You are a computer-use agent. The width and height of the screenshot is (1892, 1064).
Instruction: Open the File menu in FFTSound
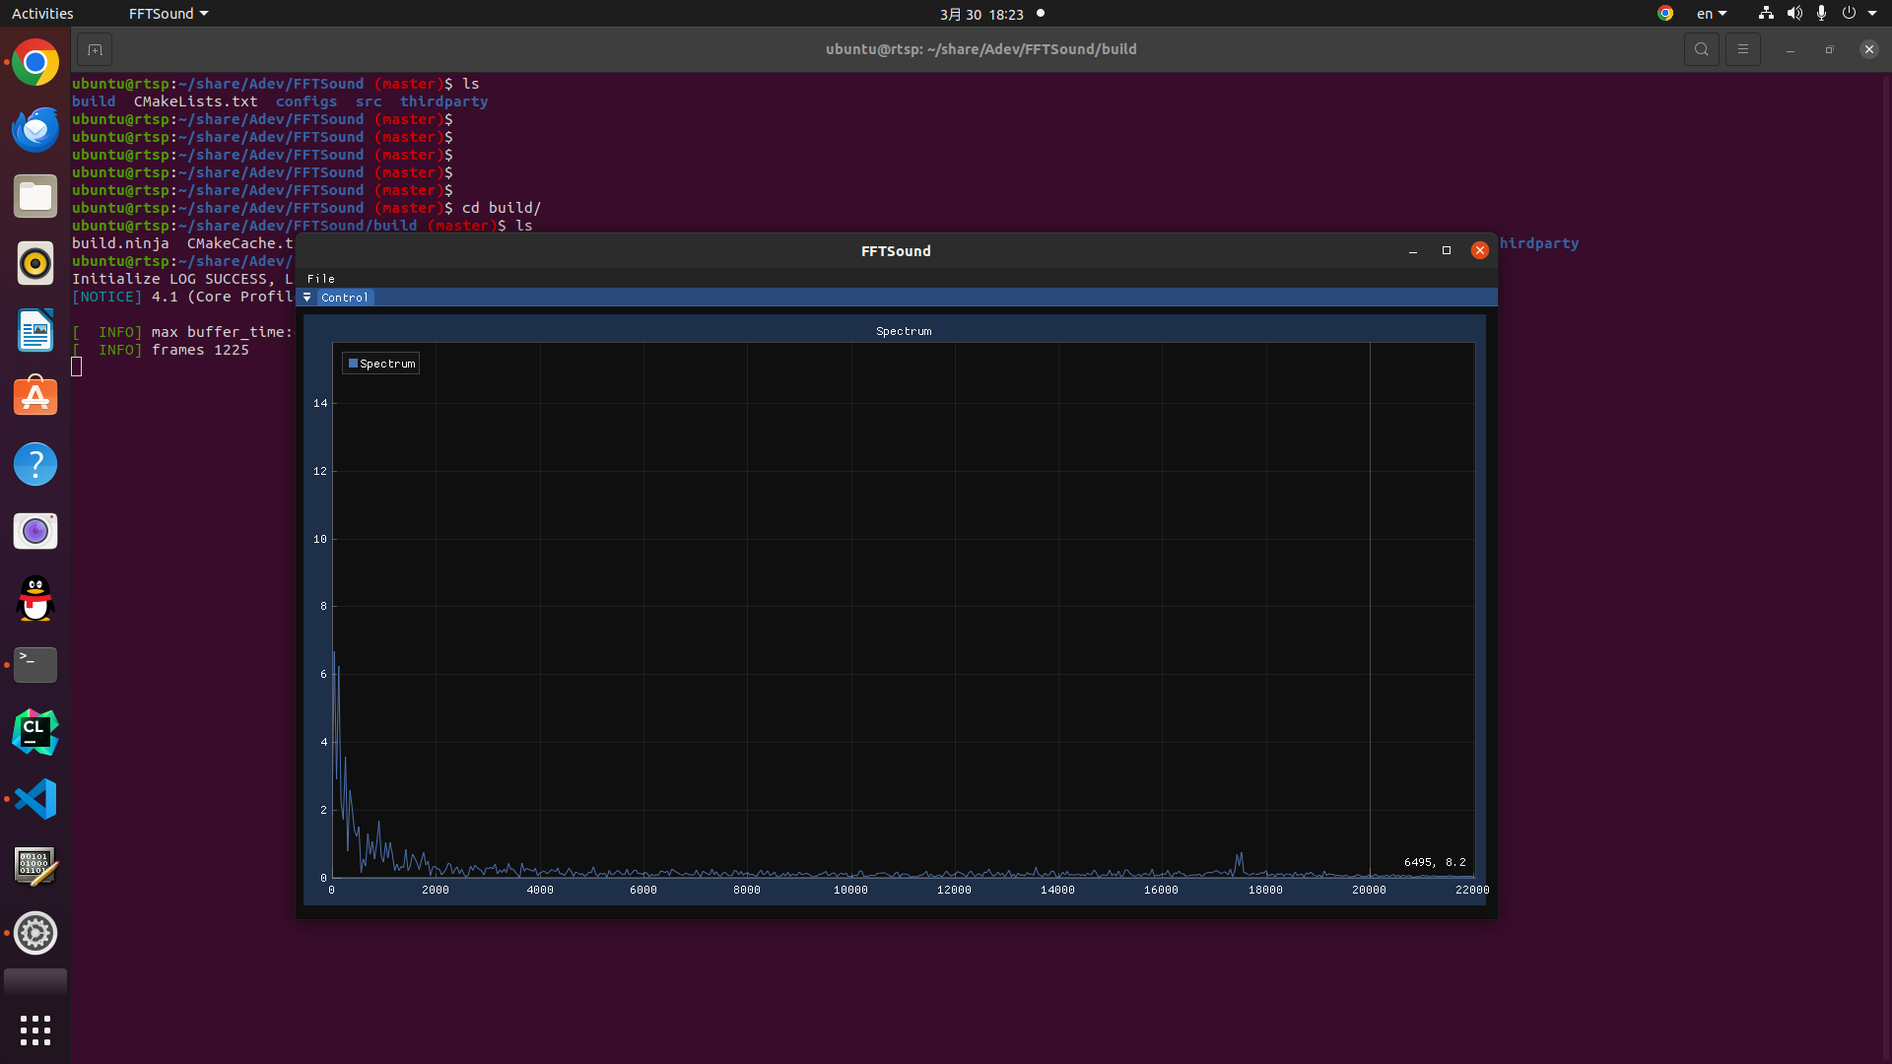click(321, 279)
